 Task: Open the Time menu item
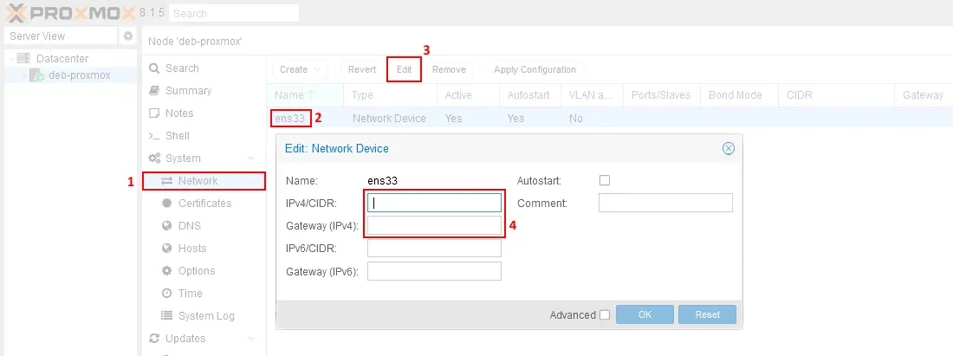point(204,293)
